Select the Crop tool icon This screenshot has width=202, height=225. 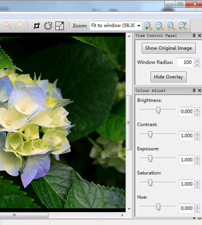(37, 26)
